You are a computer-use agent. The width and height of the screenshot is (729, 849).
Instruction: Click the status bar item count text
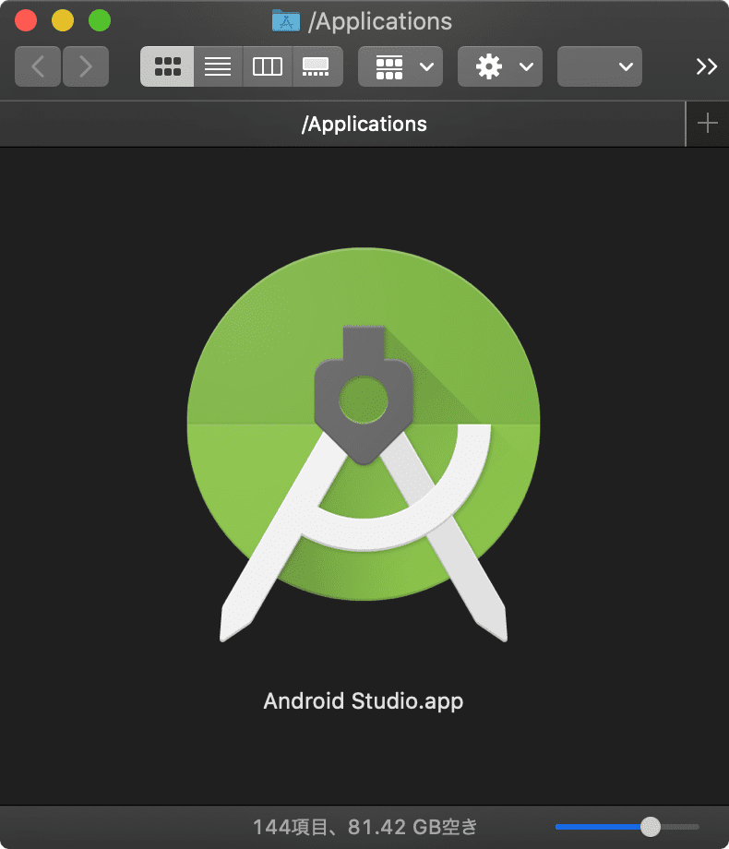[364, 827]
